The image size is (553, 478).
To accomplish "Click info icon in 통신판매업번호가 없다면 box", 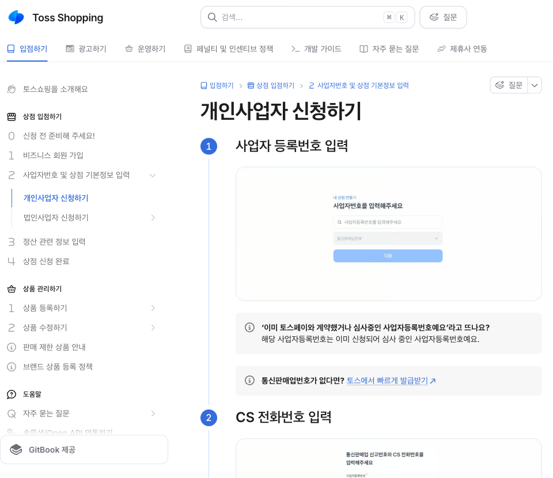I will 249,381.
